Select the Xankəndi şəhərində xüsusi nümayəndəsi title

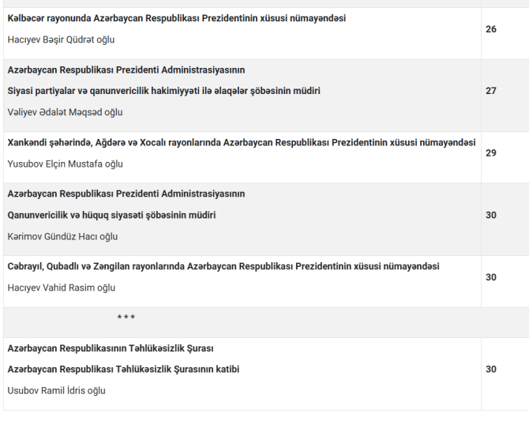tap(242, 143)
